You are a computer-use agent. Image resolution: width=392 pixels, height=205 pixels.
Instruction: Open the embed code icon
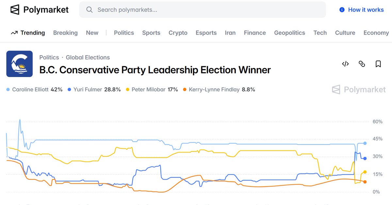coord(345,64)
